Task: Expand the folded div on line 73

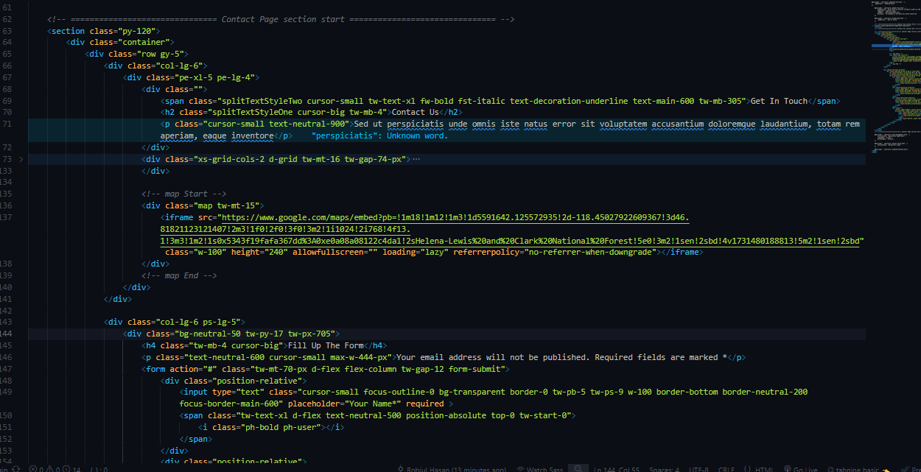Action: tap(21, 158)
